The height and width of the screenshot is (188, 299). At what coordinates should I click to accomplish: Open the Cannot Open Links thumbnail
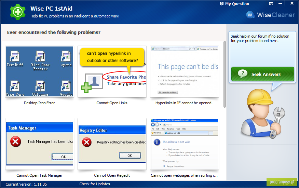pyautogui.click(x=112, y=71)
